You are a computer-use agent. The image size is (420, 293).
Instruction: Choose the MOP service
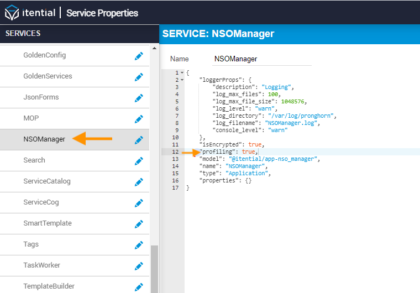click(75, 118)
